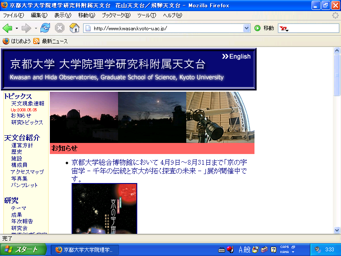Screen dimensions: 341x256
Task: Click the IME input mode A icon
Action: (x=240, y=250)
